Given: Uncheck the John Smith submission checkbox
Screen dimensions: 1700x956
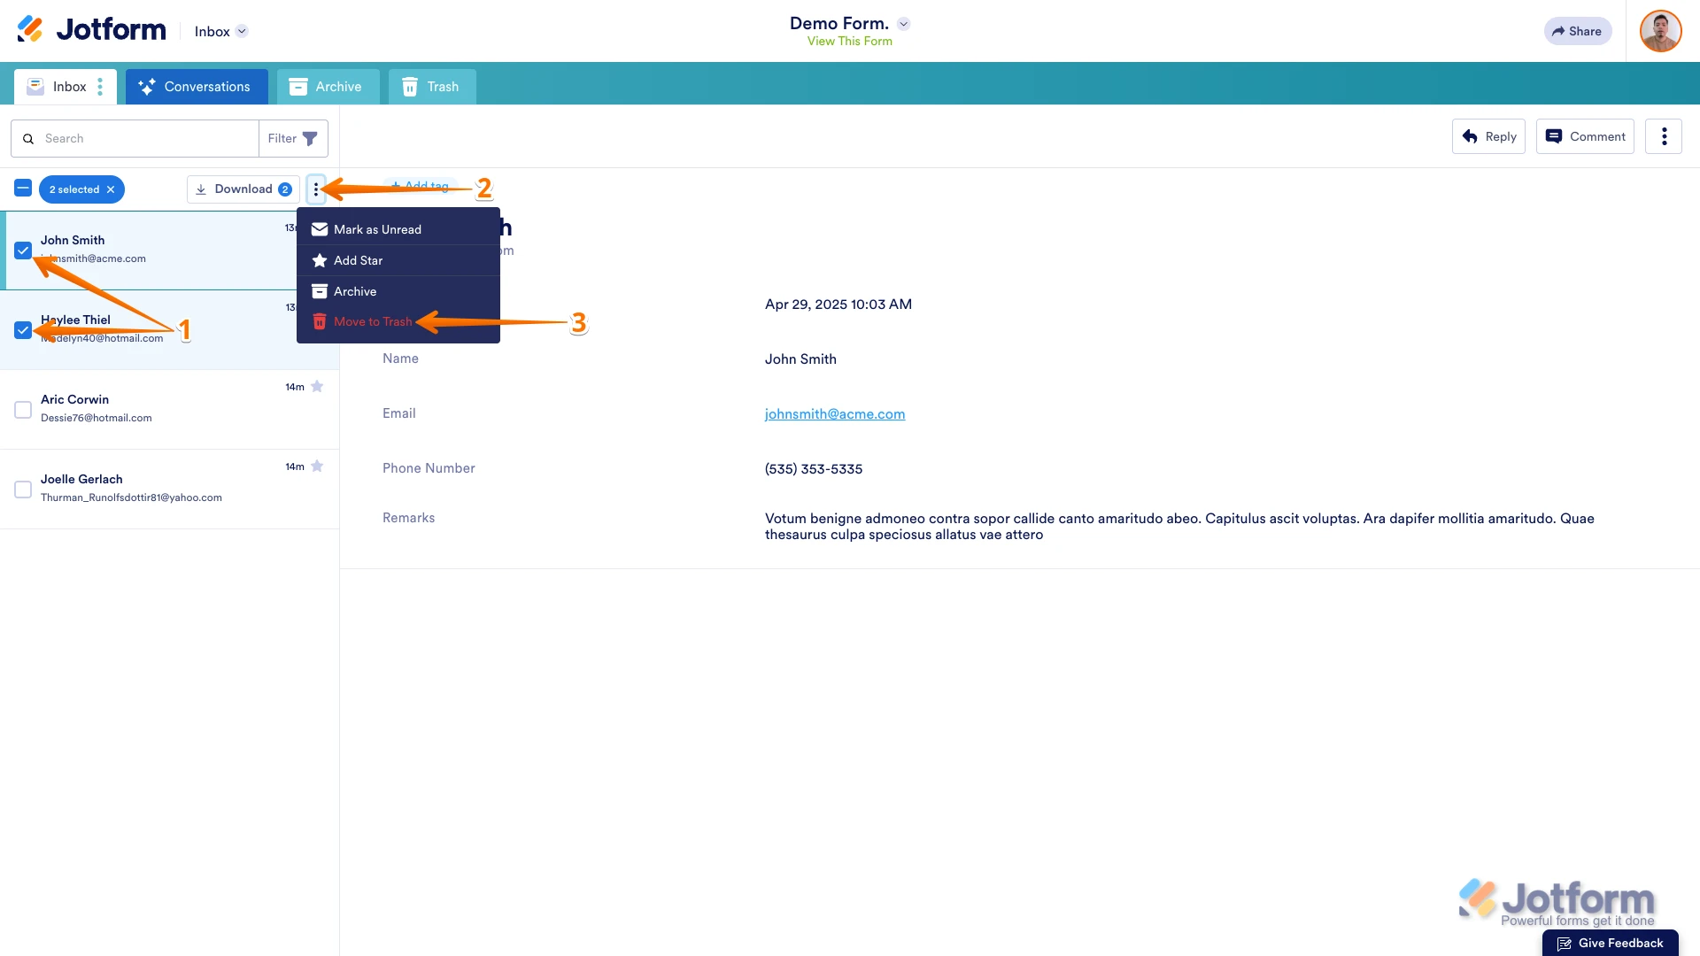Looking at the screenshot, I should tap(23, 251).
